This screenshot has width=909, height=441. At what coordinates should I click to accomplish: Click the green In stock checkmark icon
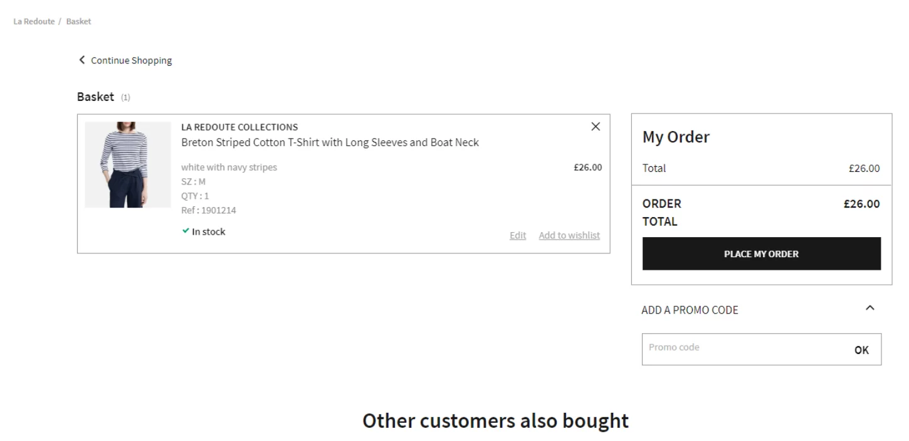pyautogui.click(x=186, y=231)
